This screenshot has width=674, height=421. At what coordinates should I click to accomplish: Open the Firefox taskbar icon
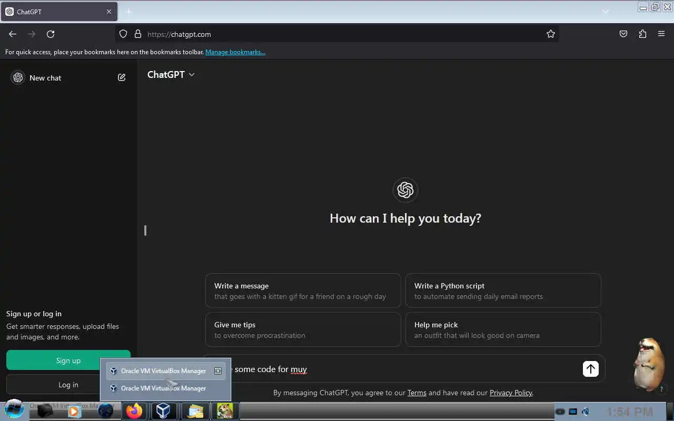coord(134,410)
